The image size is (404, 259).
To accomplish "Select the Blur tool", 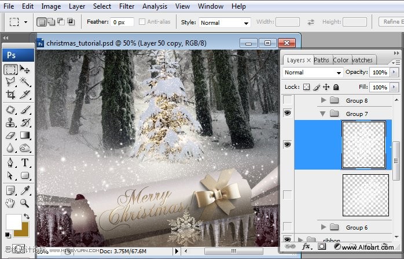I will click(10, 148).
